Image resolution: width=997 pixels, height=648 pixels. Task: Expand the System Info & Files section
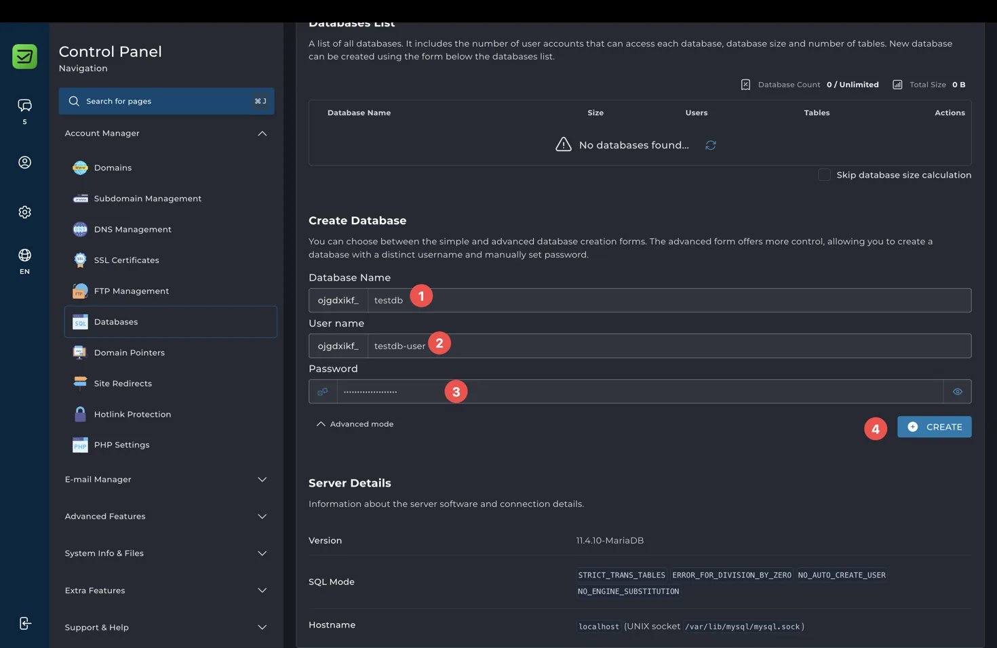[262, 554]
